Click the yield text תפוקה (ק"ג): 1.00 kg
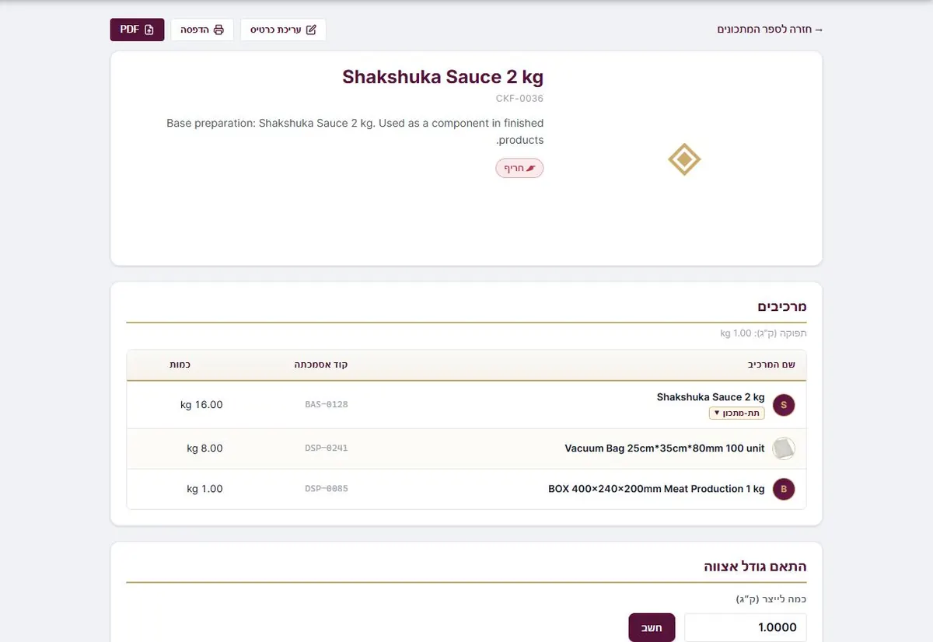 point(764,333)
